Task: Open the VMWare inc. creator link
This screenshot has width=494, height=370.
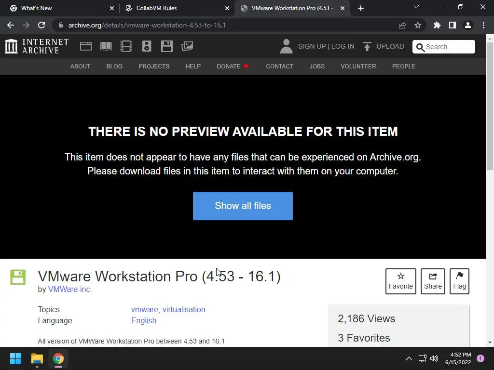Action: pos(70,289)
